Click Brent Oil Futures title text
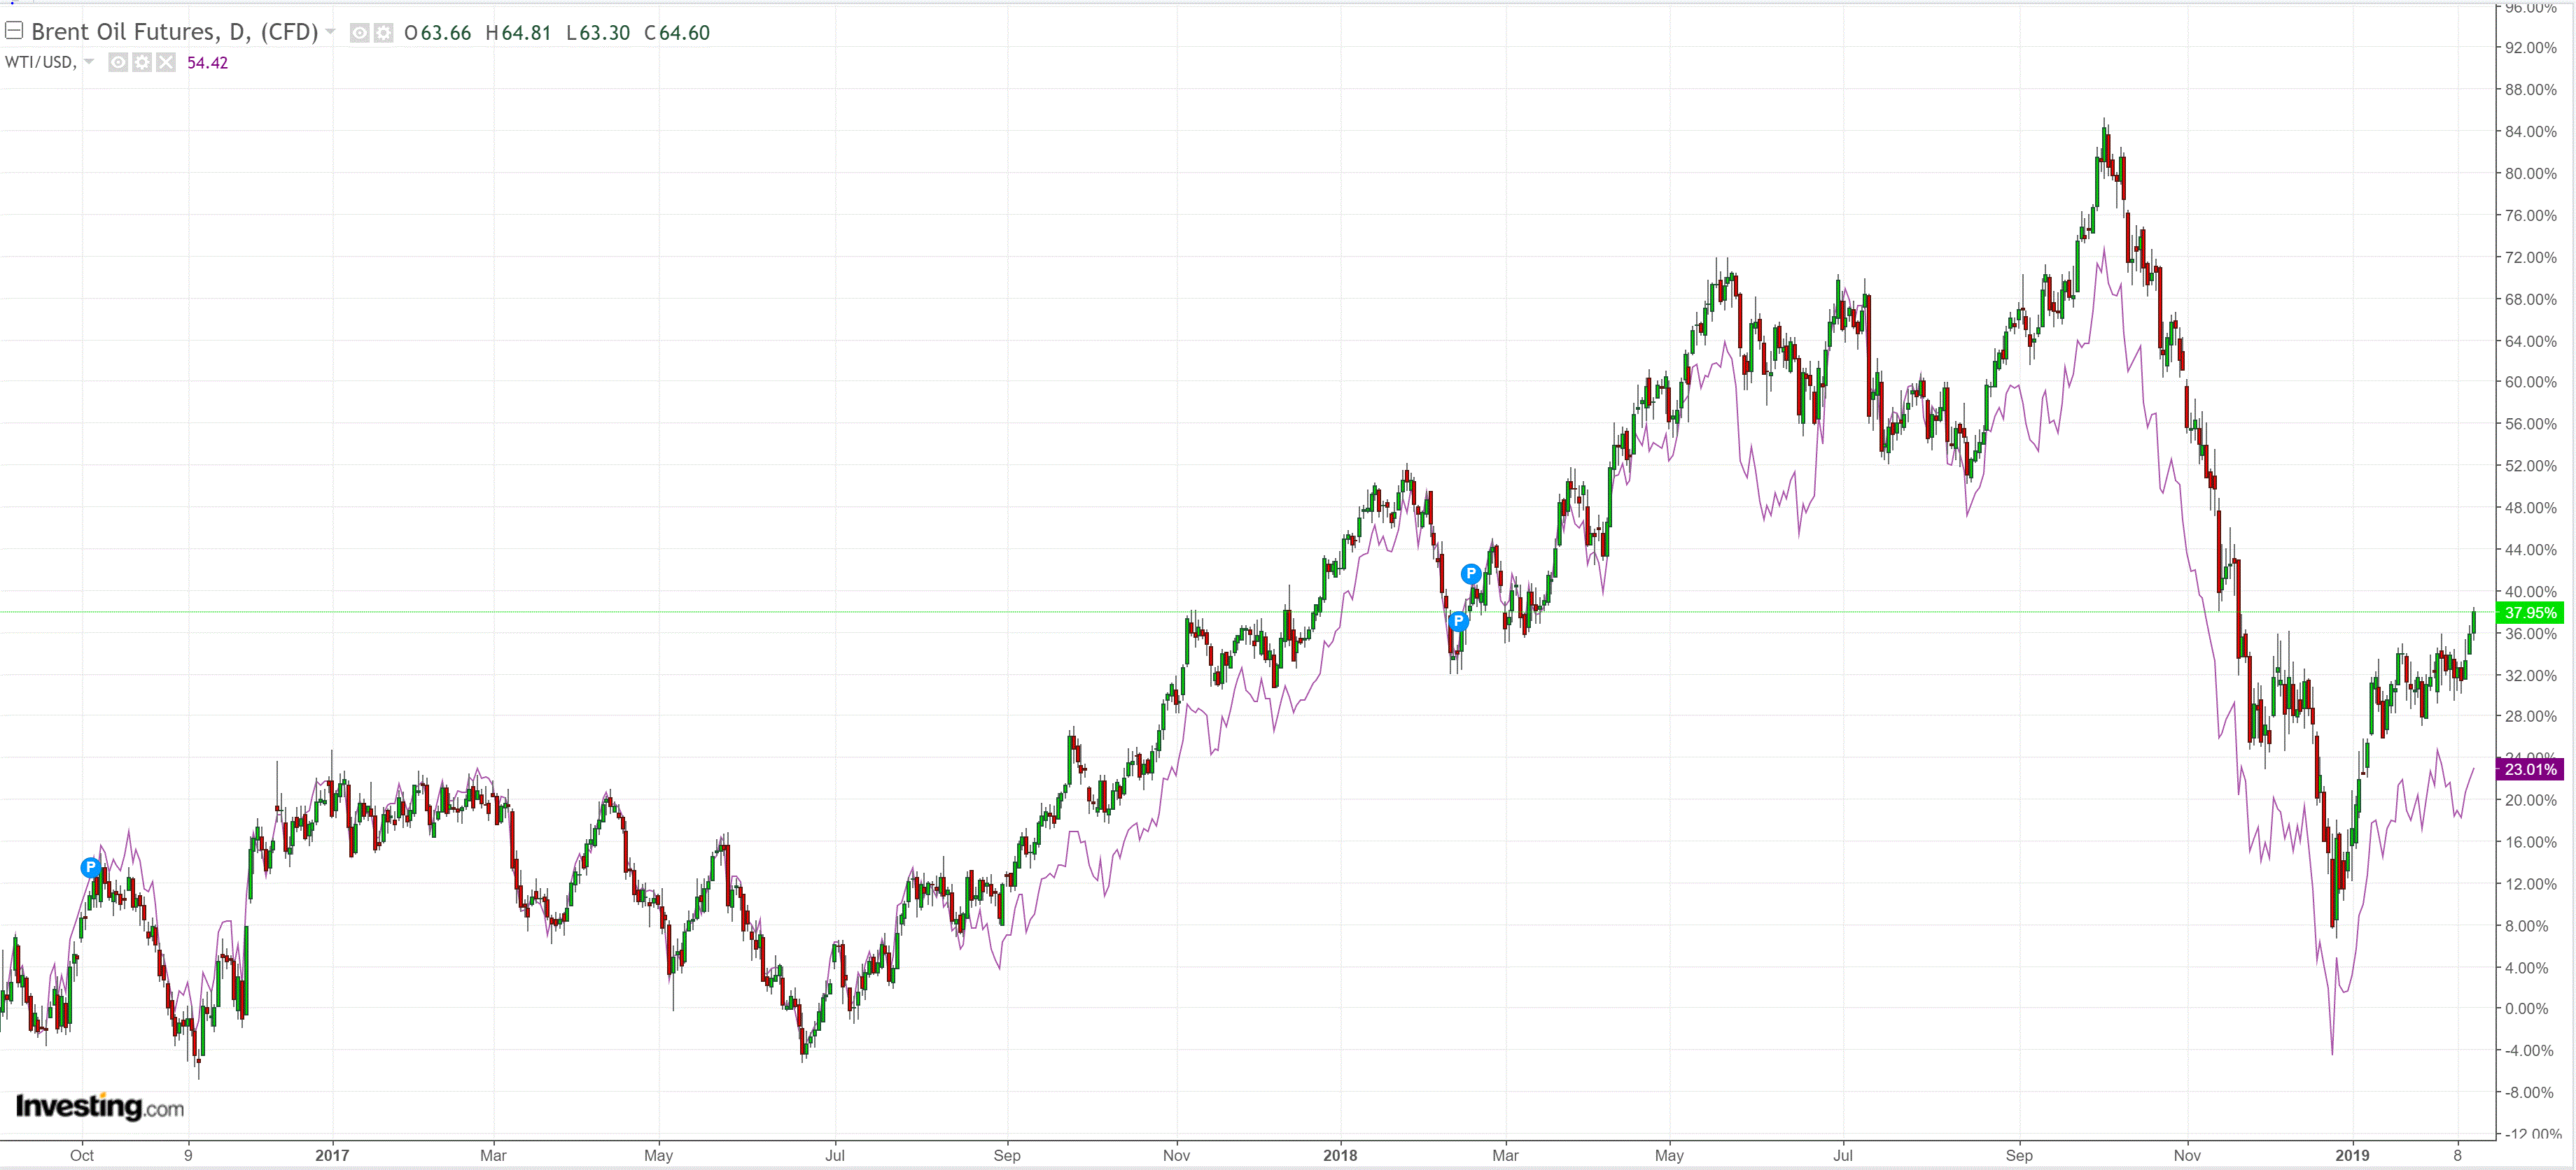Viewport: 2576px width, 1170px height. tap(174, 32)
